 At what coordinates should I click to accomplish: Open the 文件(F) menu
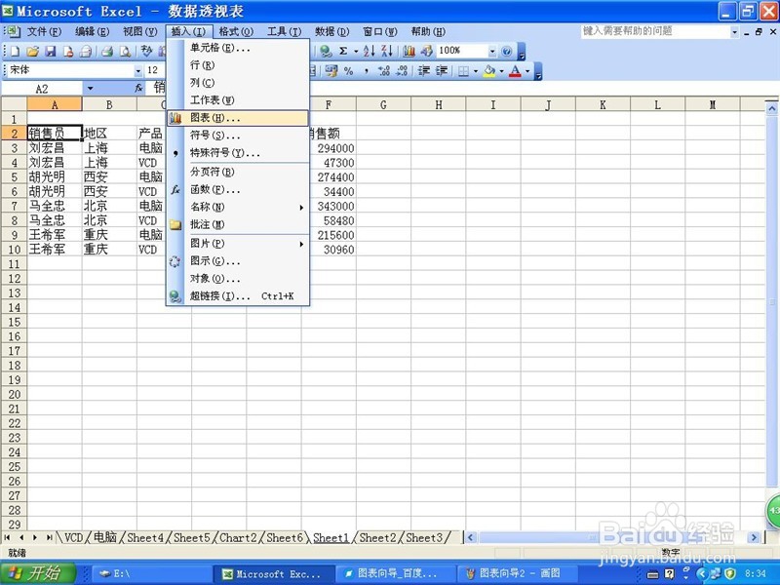[x=44, y=32]
